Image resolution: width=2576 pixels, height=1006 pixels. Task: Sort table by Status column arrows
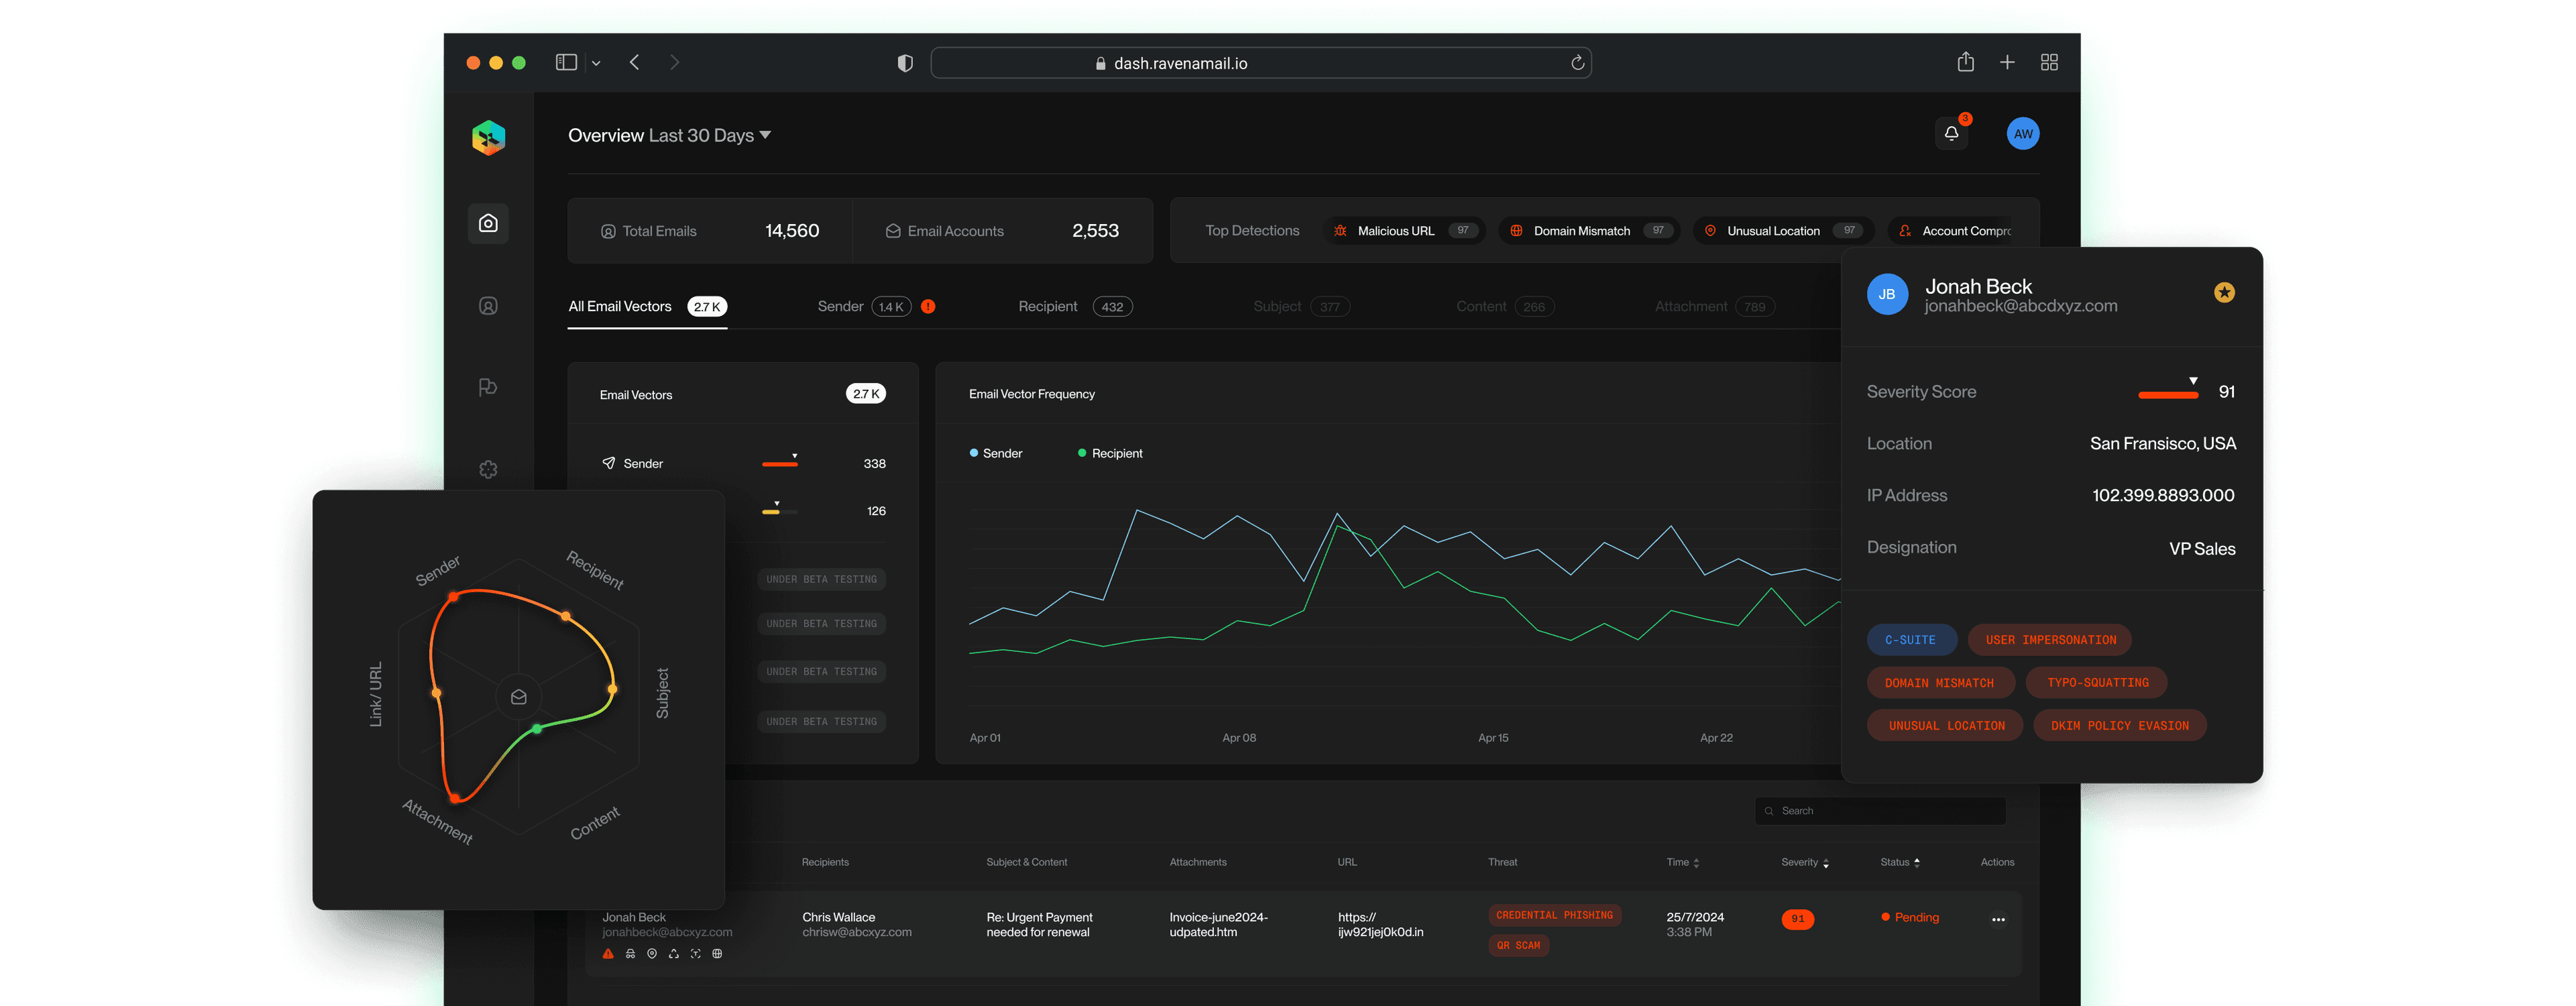(1916, 862)
